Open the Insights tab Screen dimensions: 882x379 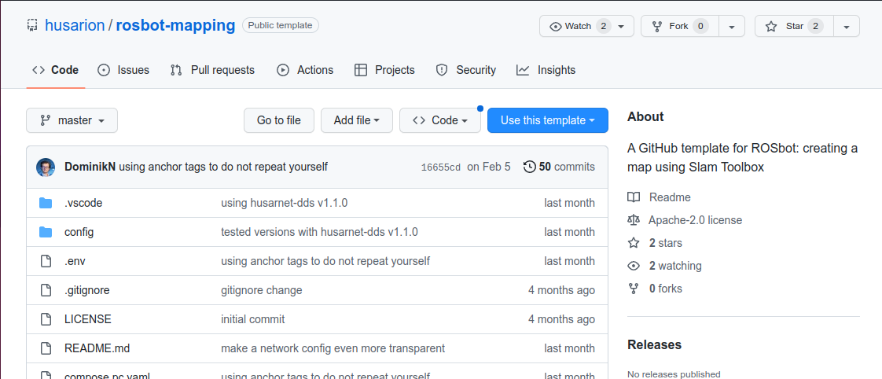click(x=546, y=70)
